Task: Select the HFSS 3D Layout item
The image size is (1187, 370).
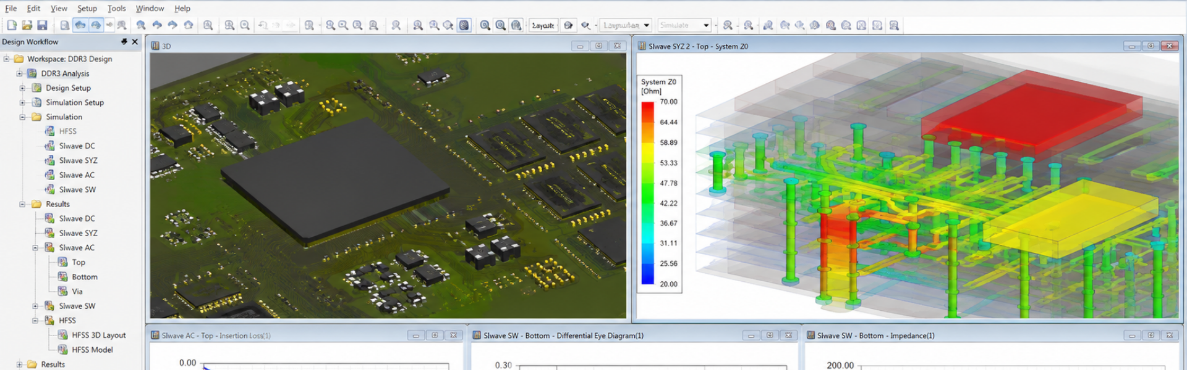Action: pyautogui.click(x=98, y=335)
